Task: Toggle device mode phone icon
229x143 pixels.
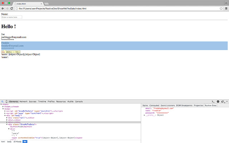Action: [x=6, y=102]
